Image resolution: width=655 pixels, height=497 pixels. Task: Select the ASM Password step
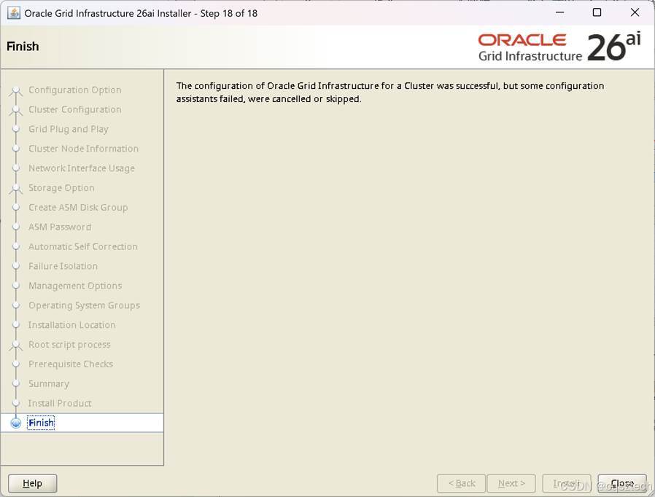(x=60, y=227)
